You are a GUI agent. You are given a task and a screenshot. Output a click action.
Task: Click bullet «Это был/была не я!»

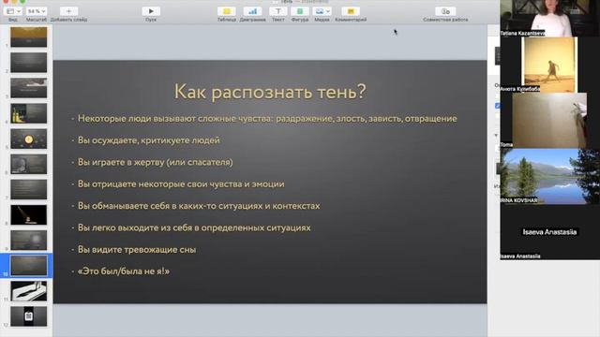[x=123, y=271]
